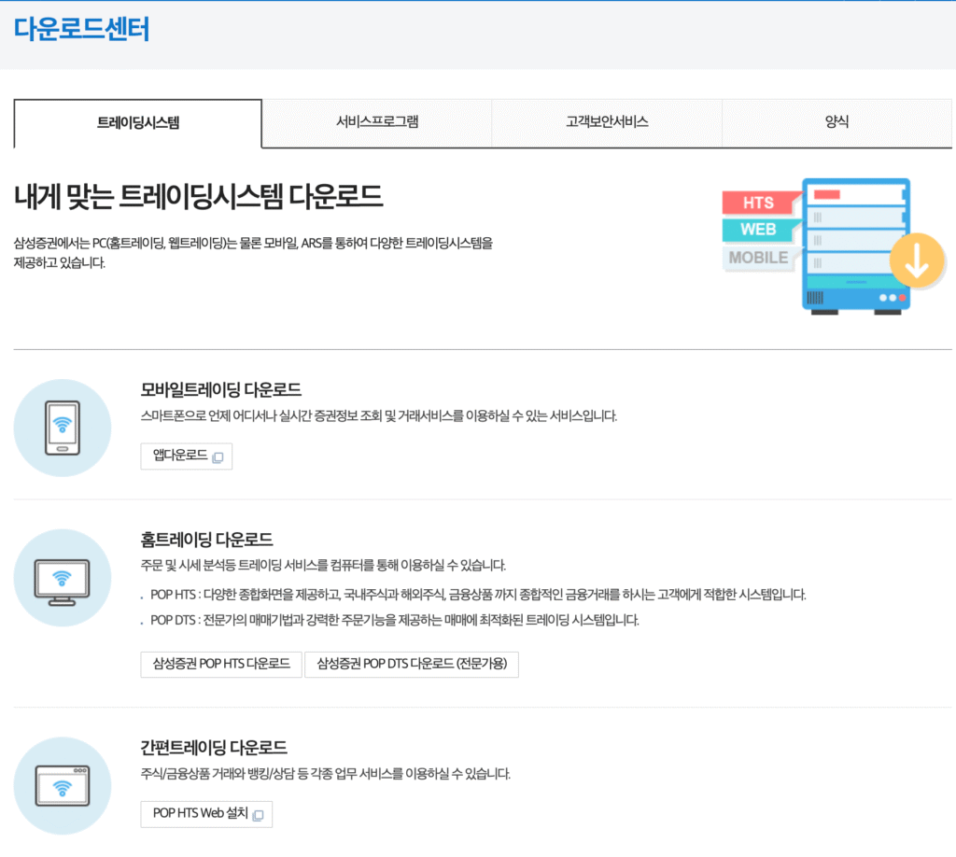Click the browser window icon for 간편트레이딩

62,784
